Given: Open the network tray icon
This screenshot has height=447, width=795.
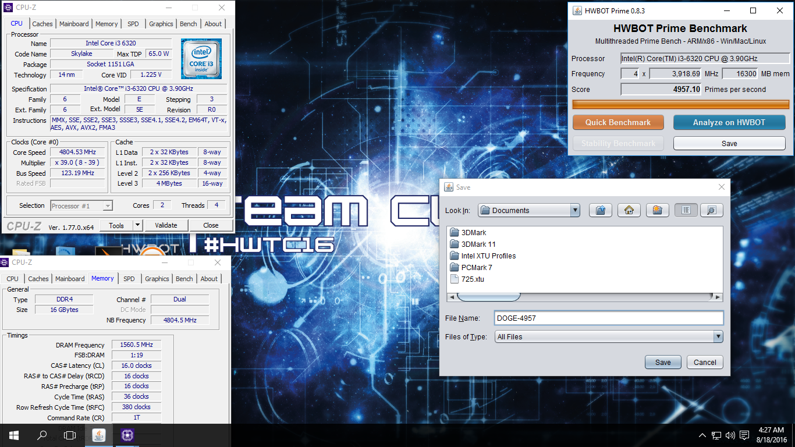Looking at the screenshot, I should [717, 435].
